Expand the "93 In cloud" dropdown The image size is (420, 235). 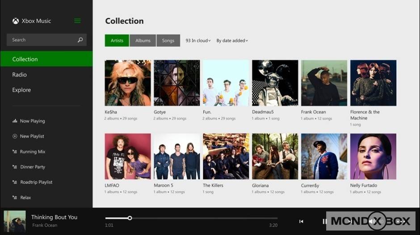[x=198, y=41]
